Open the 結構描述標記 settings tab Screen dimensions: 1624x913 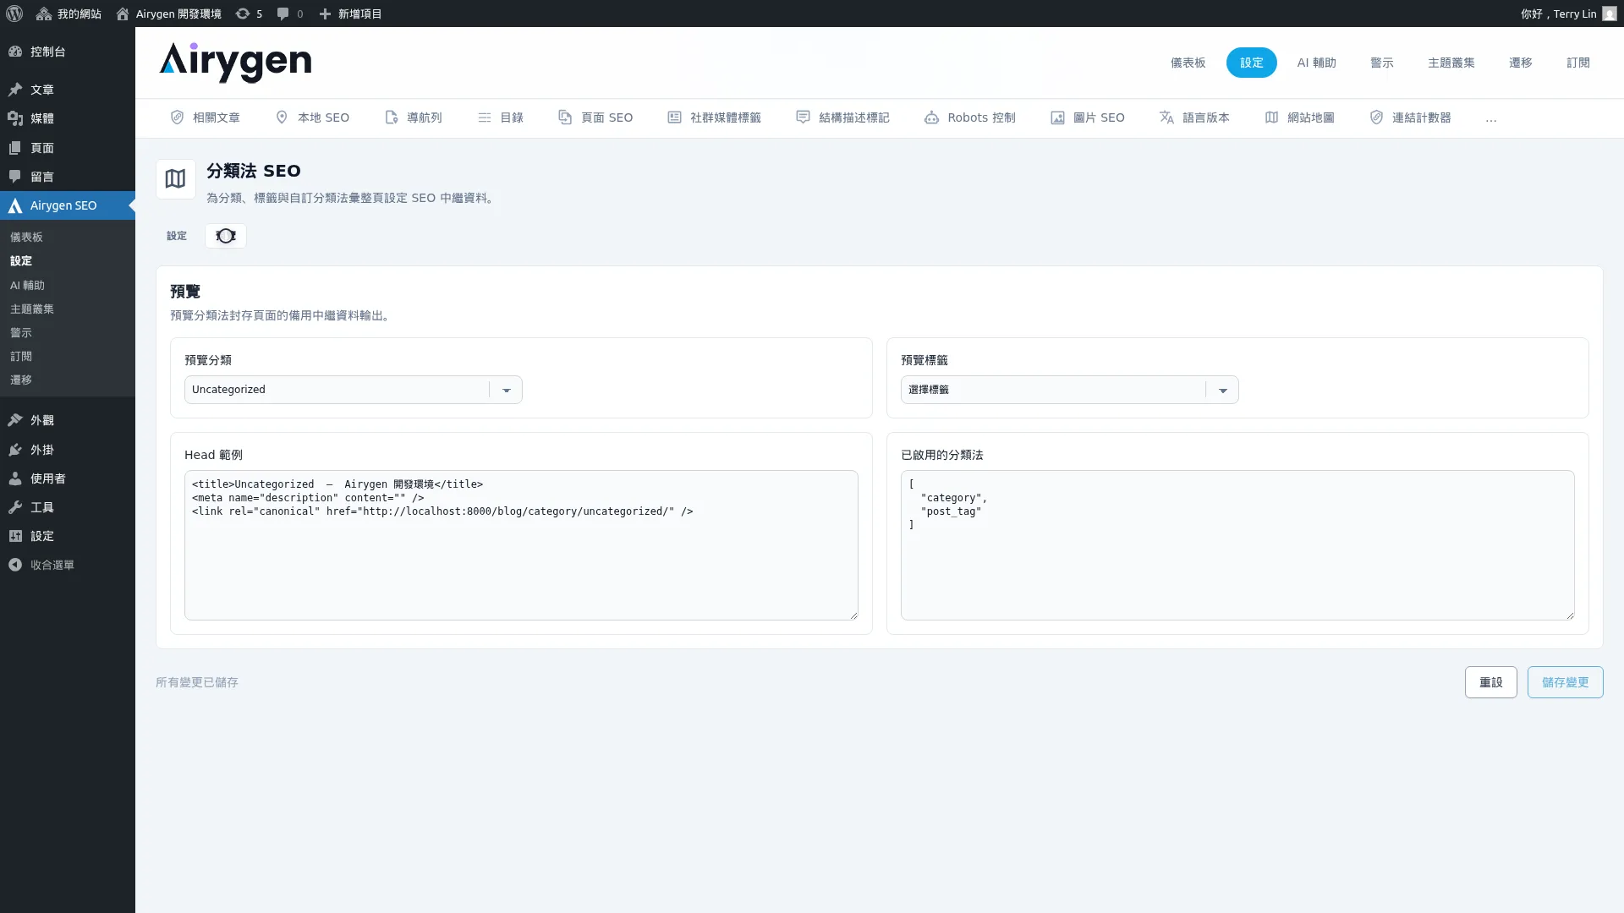[x=842, y=118]
